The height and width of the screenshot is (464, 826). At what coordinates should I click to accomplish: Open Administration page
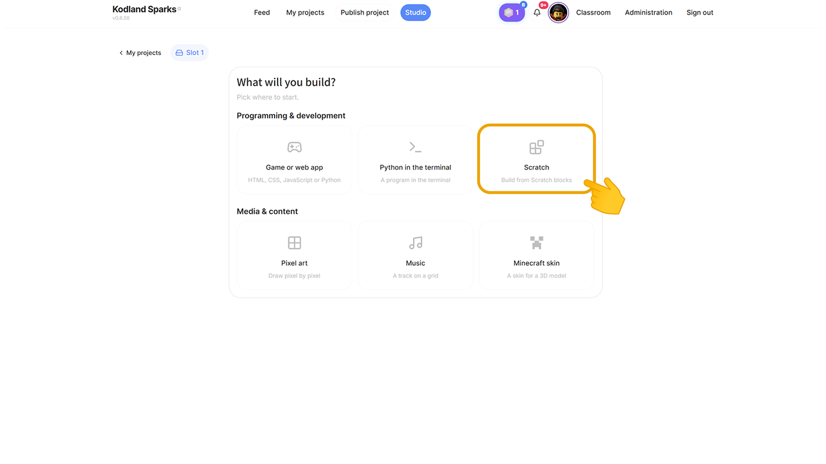(648, 13)
